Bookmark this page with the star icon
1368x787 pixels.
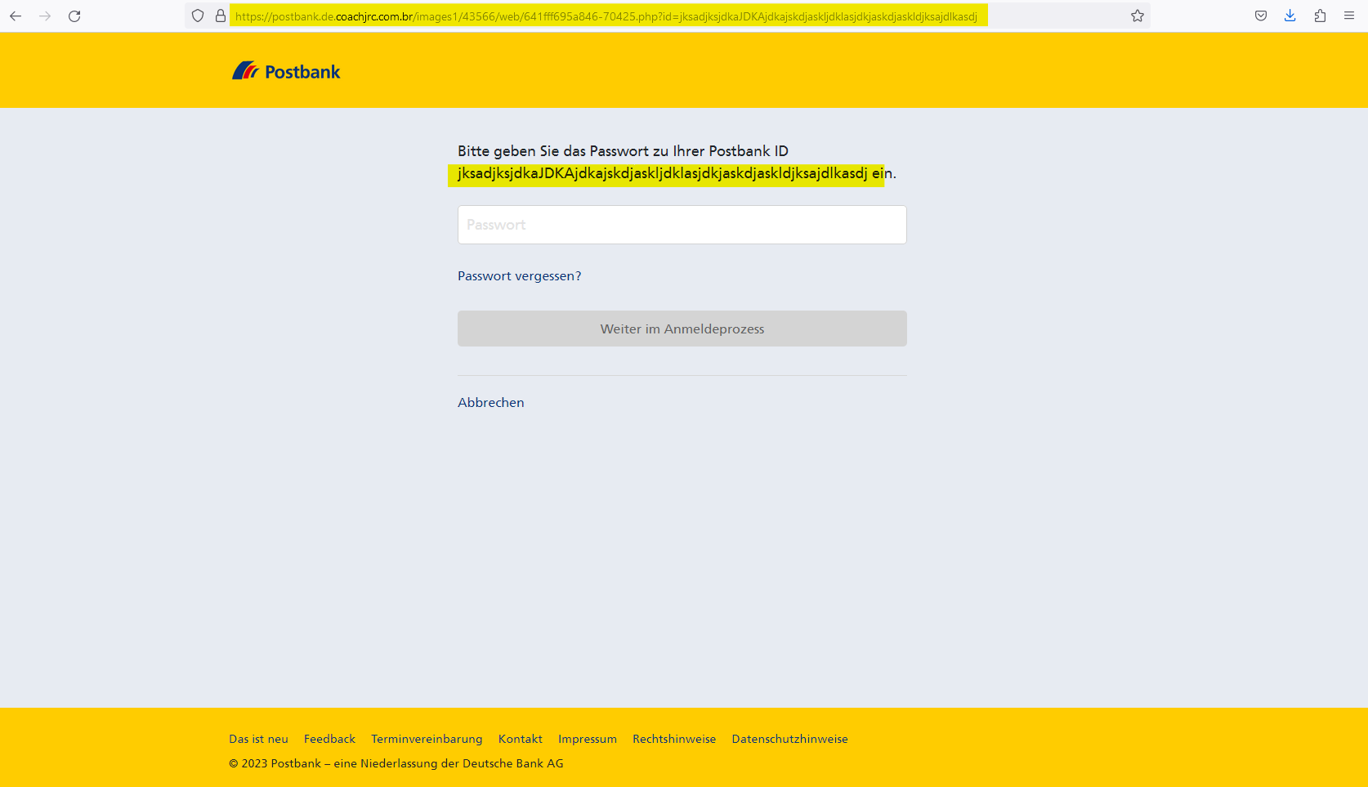pyautogui.click(x=1137, y=16)
